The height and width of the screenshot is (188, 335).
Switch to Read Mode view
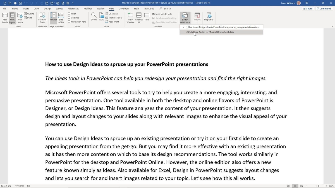point(5,18)
